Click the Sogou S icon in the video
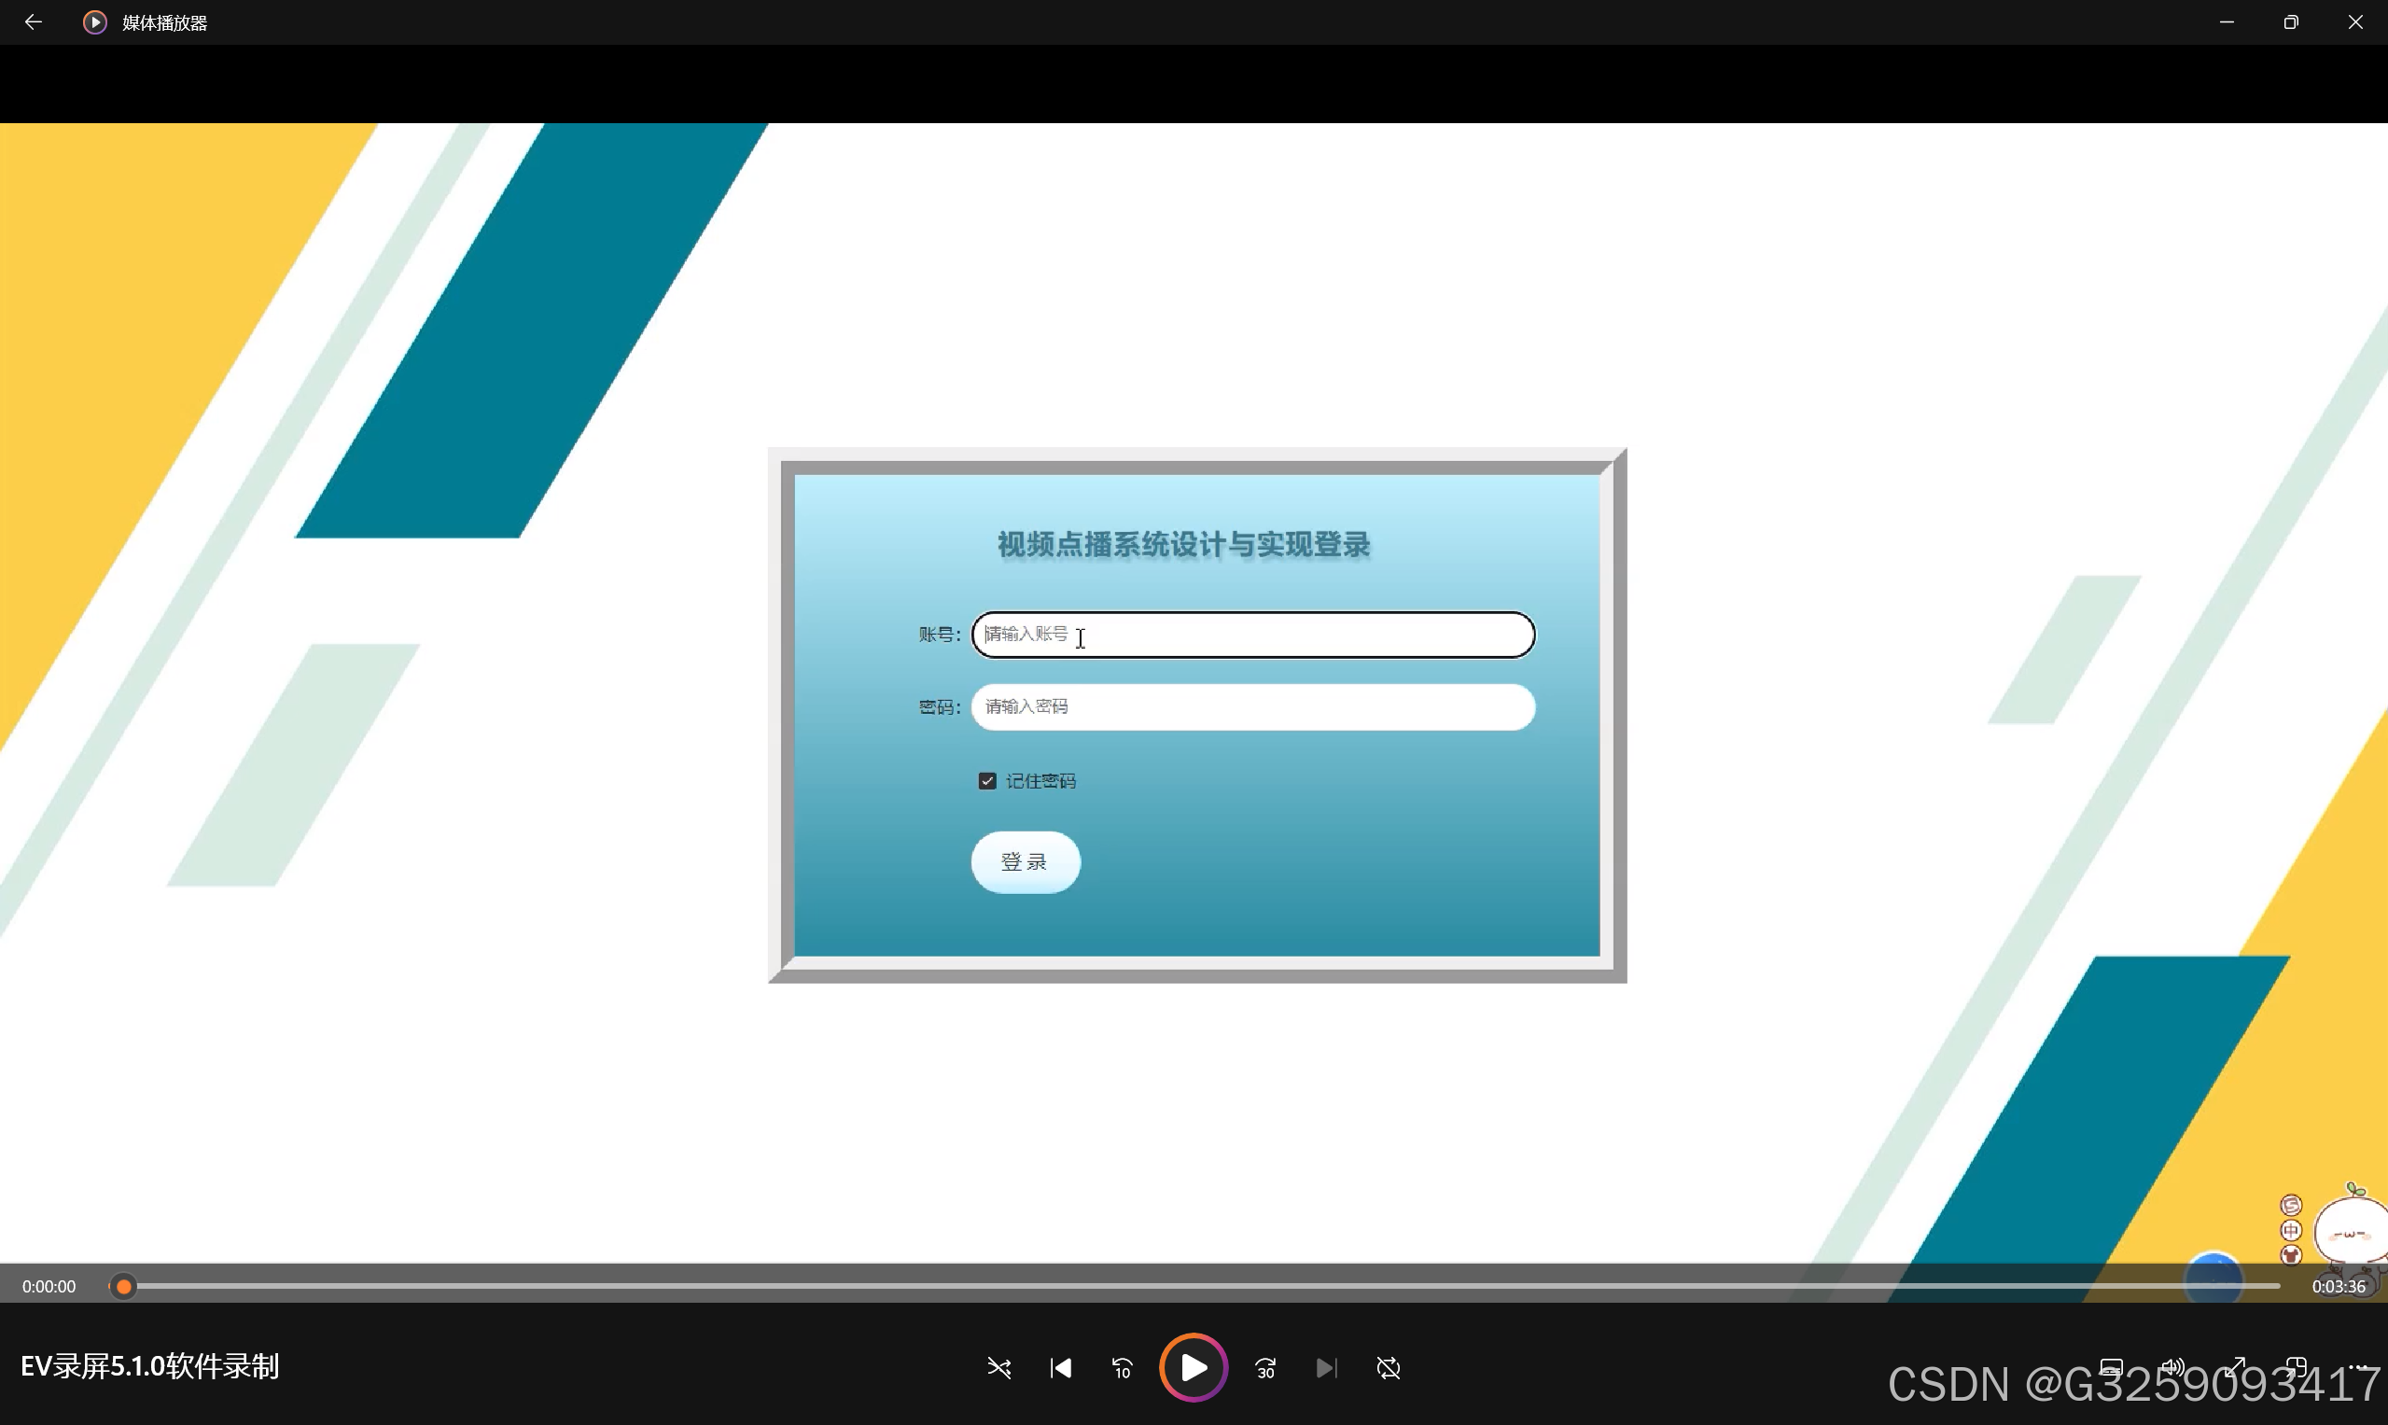This screenshot has width=2388, height=1425. (2291, 1206)
